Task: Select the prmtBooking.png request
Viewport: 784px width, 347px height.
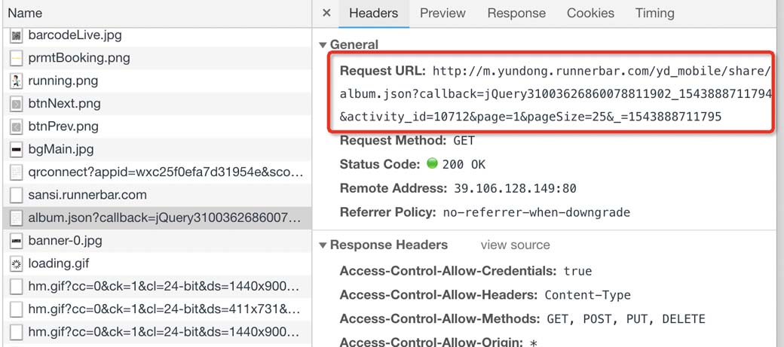Action: pyautogui.click(x=157, y=58)
